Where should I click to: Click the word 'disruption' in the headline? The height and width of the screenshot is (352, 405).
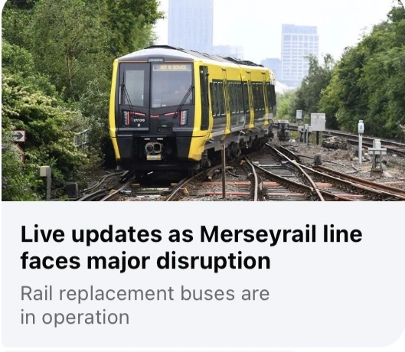[214, 261]
